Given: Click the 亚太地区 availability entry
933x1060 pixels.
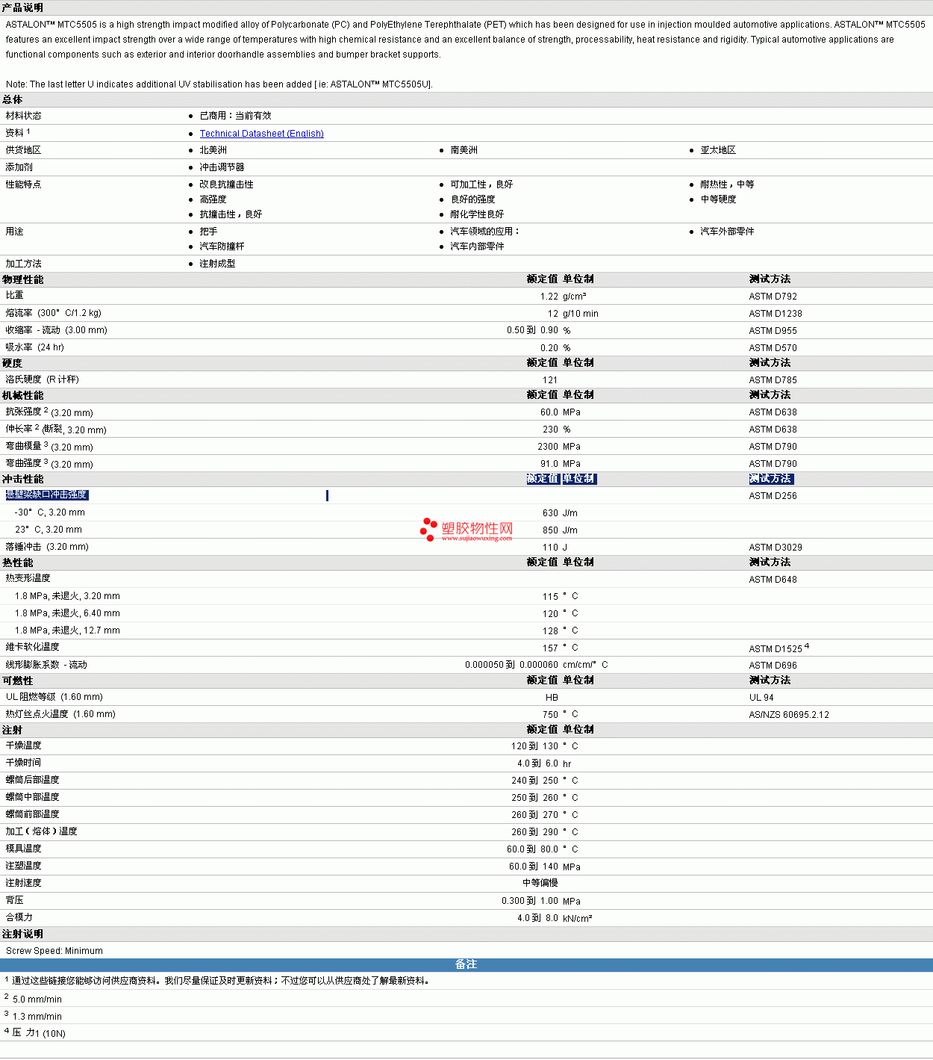Looking at the screenshot, I should click(718, 150).
